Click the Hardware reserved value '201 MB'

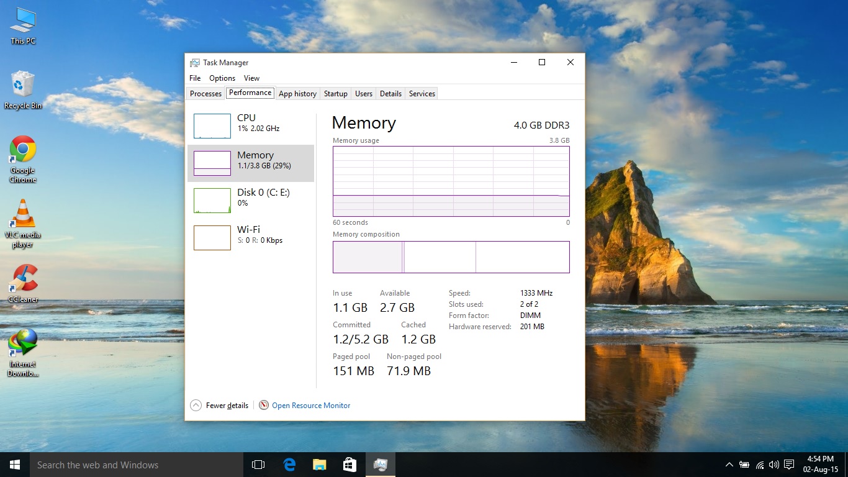tap(532, 327)
